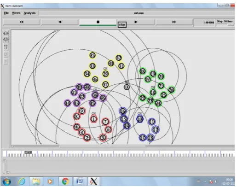Select yellow node 34
The height and width of the screenshot is (187, 237).
pyautogui.click(x=87, y=74)
